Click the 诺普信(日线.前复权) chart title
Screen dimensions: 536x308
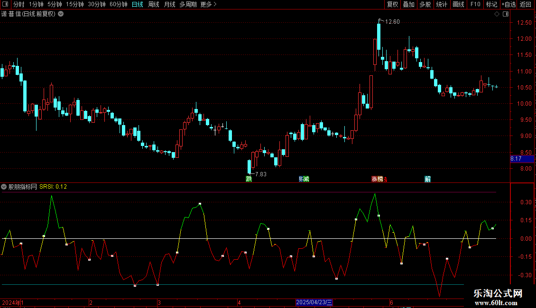coord(28,14)
